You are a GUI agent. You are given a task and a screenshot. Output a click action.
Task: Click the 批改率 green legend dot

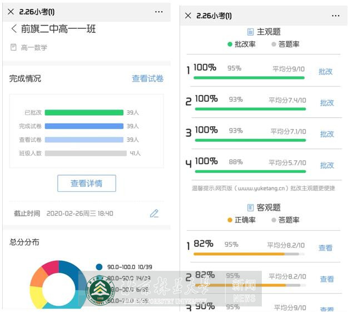(230, 44)
